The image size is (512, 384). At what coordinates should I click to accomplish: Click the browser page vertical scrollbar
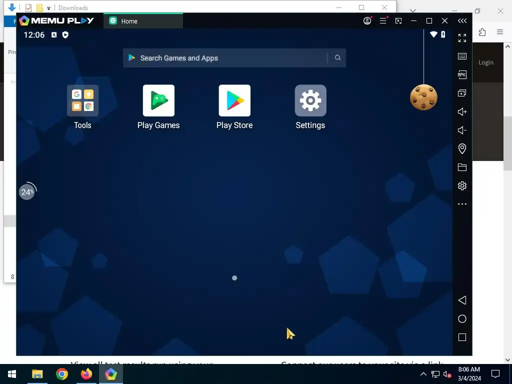(508, 143)
